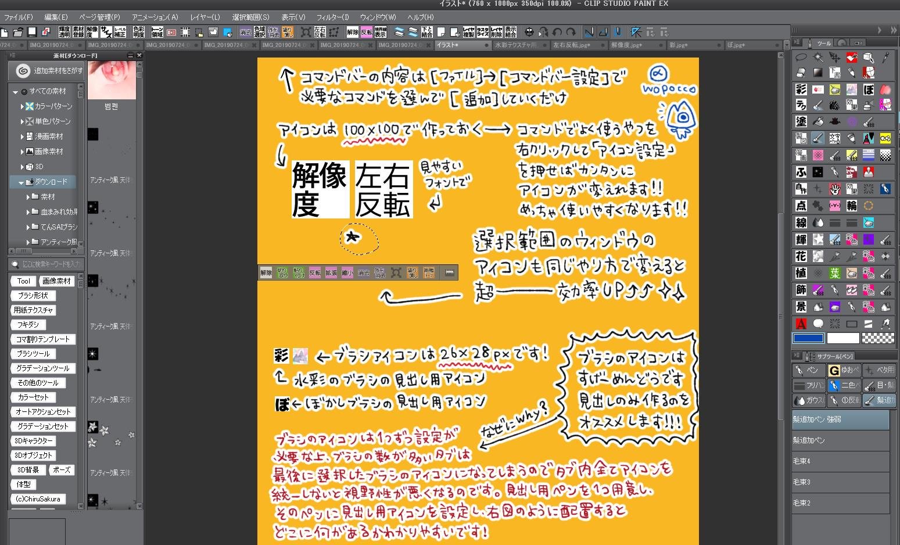This screenshot has width=900, height=545.
Task: Click the レイヤ複製 duplicate layer icon
Action: click(469, 32)
